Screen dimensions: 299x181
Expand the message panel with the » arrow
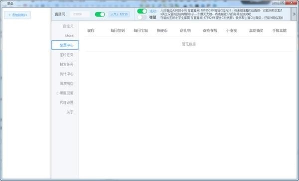click(x=294, y=14)
